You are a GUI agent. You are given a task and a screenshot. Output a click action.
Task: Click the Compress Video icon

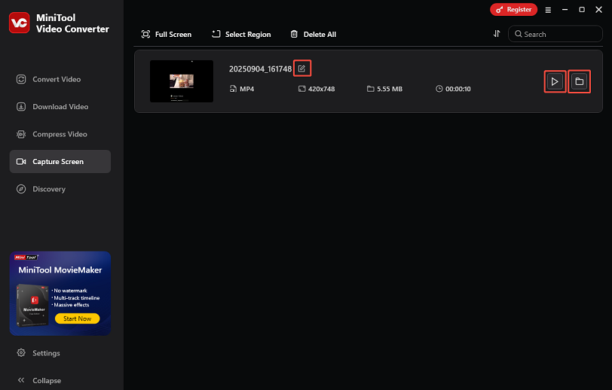(x=21, y=134)
